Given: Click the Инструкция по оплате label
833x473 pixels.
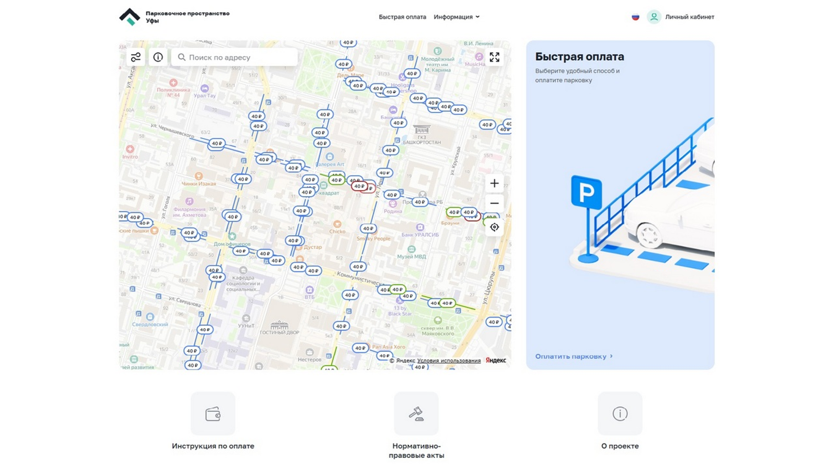Looking at the screenshot, I should [x=213, y=446].
